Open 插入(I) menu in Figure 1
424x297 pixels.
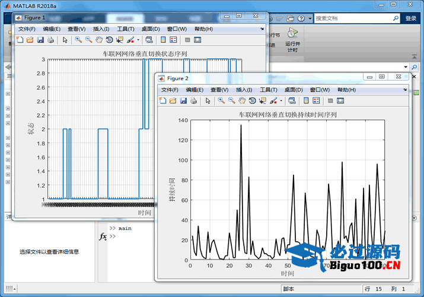click(x=101, y=29)
